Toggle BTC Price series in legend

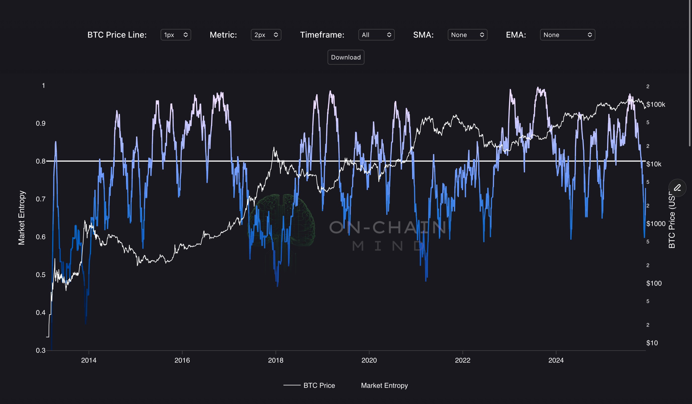[319, 385]
